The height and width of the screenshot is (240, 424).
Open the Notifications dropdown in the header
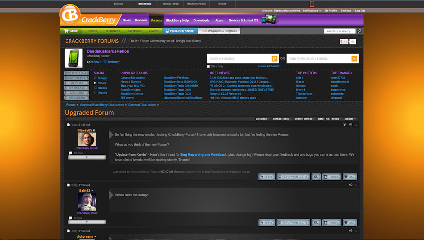click(x=312, y=11)
